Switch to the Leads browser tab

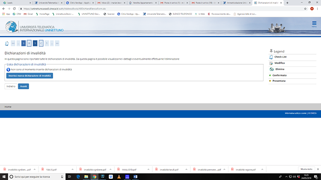(x=13, y=3)
